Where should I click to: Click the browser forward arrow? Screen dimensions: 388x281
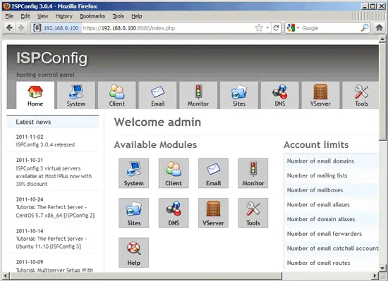click(x=21, y=28)
